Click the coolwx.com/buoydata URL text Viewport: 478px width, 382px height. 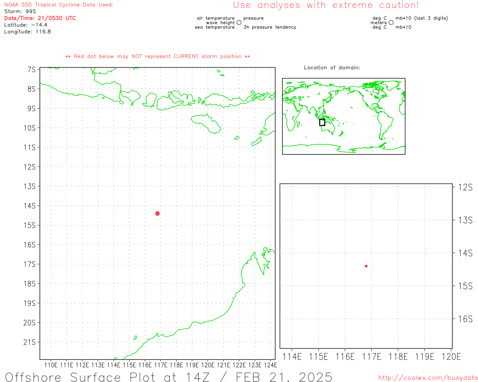pos(428,378)
